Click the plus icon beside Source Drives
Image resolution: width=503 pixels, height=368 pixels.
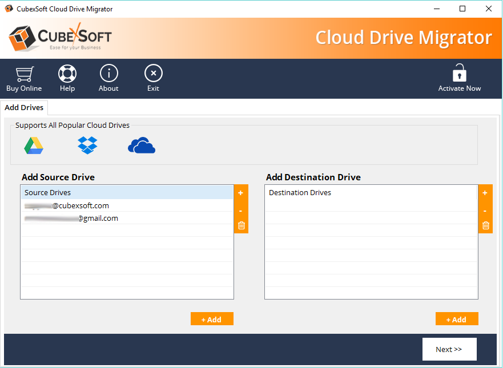click(x=241, y=193)
